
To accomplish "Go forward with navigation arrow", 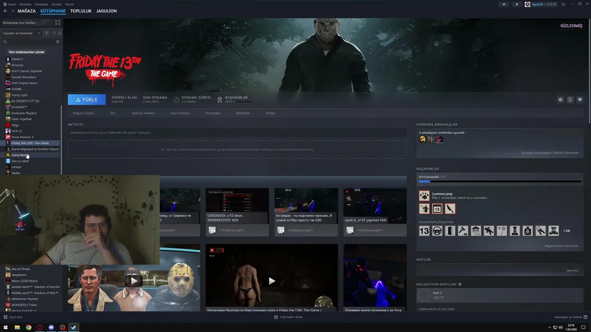I will click(12, 11).
